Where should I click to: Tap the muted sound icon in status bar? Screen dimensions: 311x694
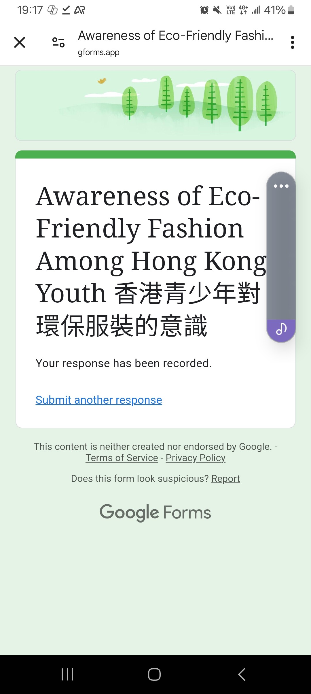[x=217, y=10]
